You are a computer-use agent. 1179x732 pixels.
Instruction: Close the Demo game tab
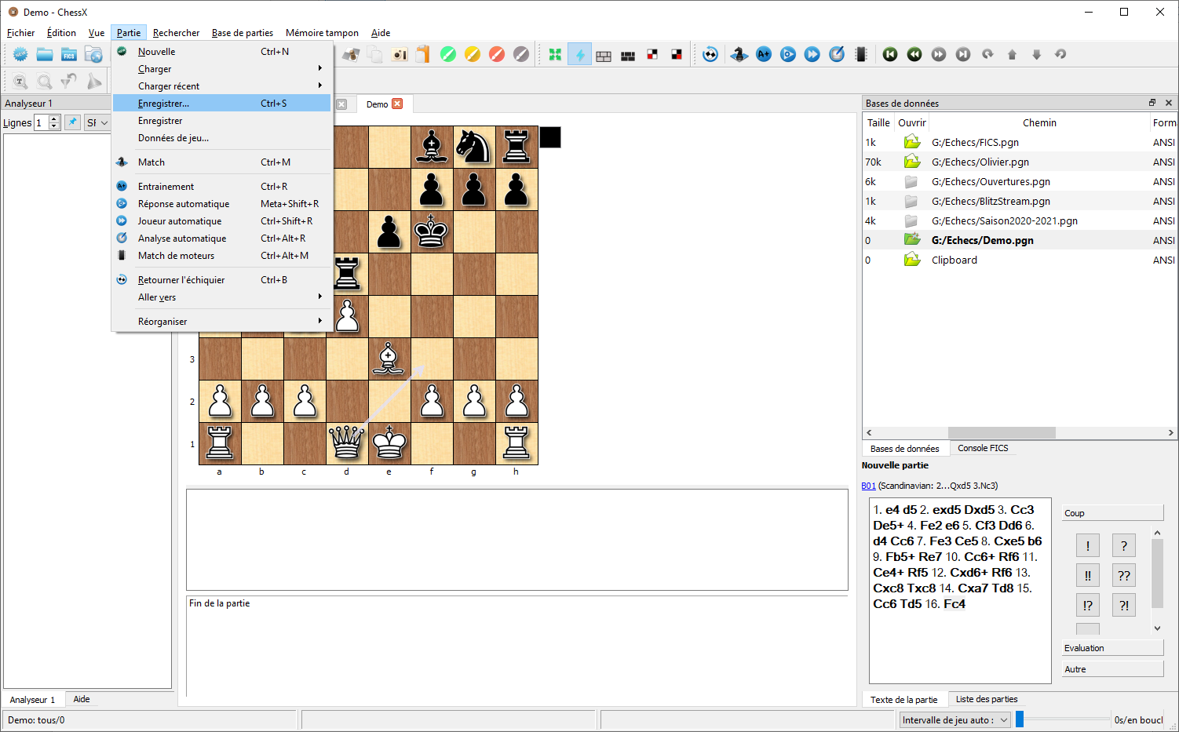pos(397,104)
